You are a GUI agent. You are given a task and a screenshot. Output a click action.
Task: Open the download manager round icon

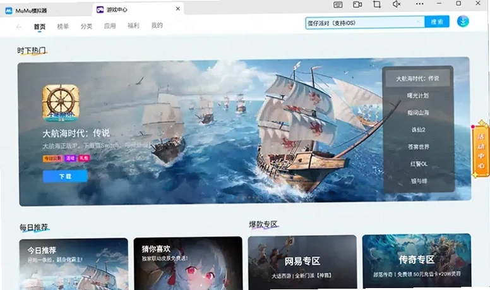point(463,21)
